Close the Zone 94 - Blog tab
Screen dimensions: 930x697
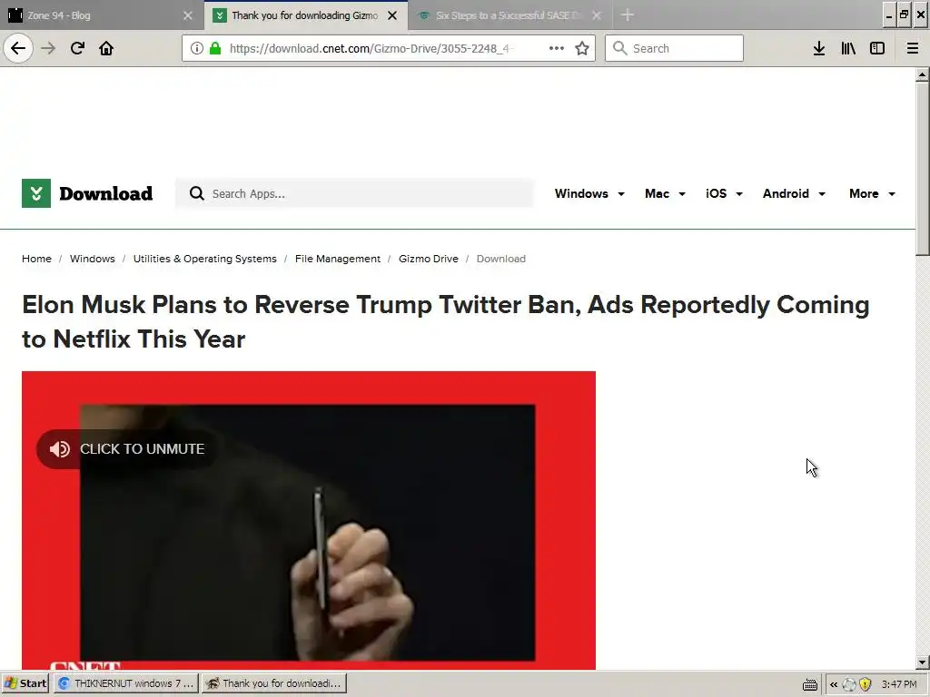(187, 15)
